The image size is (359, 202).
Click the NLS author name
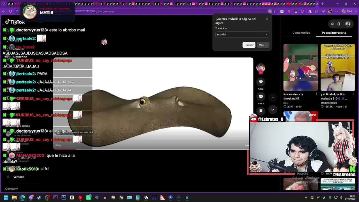point(286,103)
